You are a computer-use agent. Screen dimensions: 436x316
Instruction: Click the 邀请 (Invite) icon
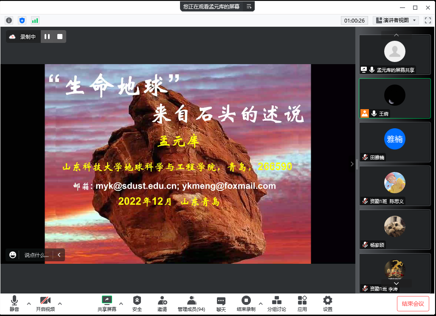(x=162, y=303)
